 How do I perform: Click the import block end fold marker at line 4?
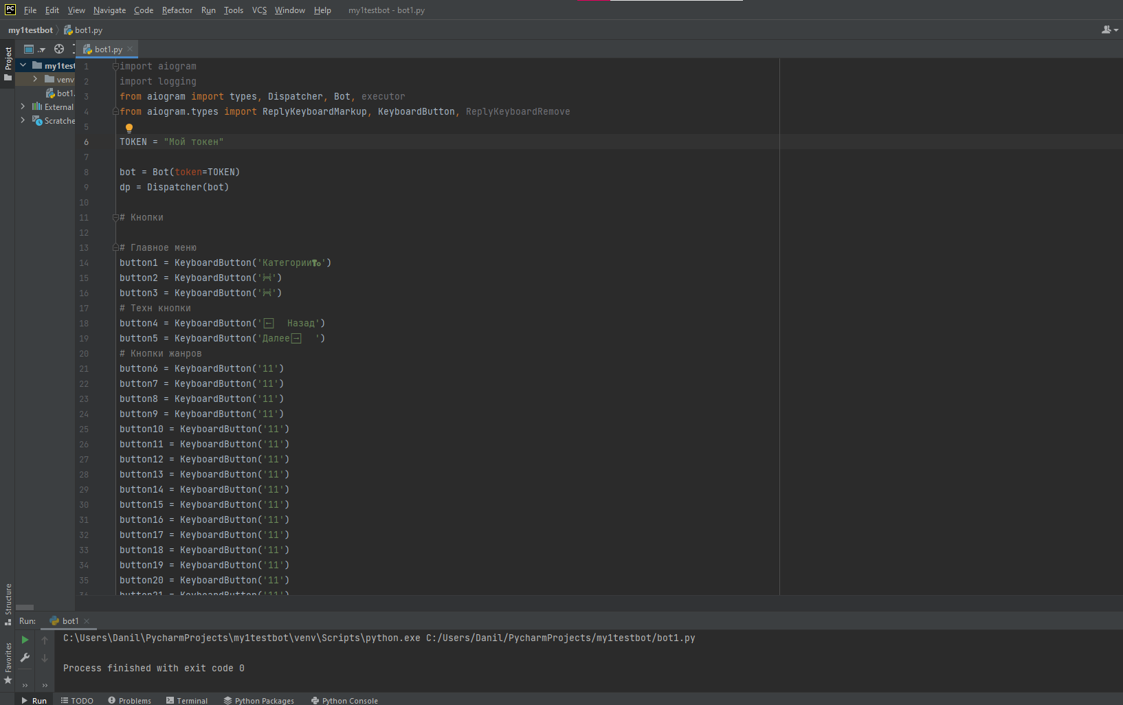115,111
